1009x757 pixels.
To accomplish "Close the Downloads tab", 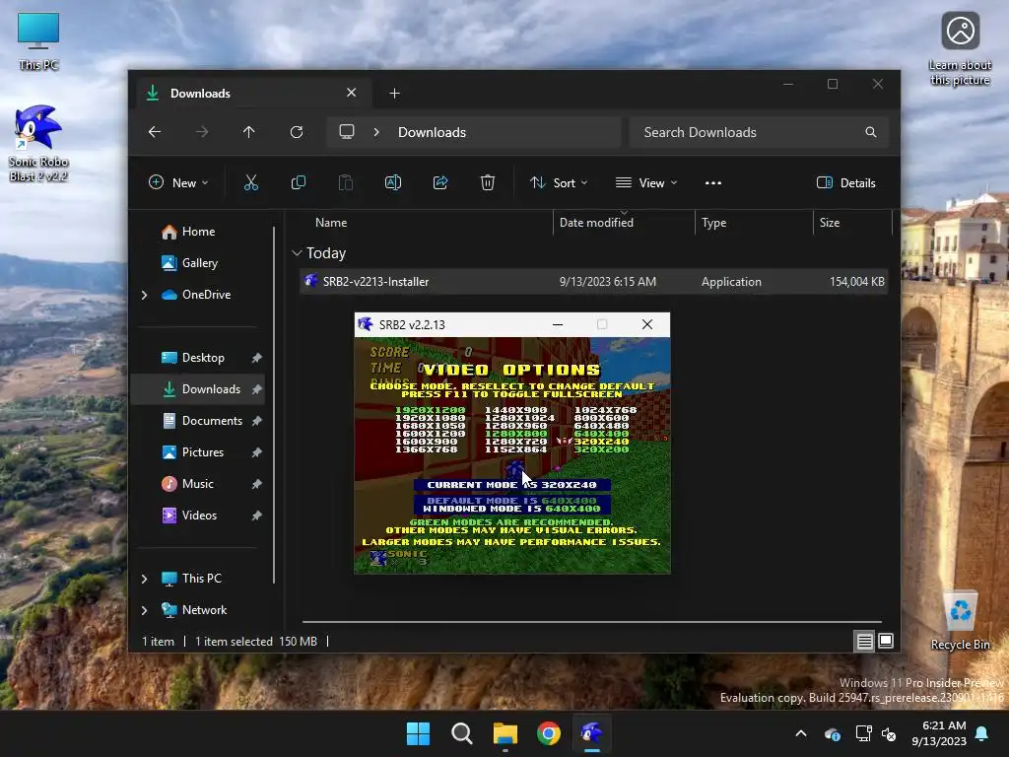I will coord(352,93).
